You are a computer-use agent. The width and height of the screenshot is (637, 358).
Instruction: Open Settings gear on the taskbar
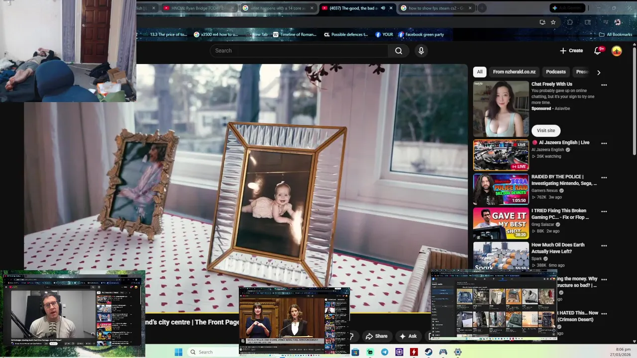pyautogui.click(x=458, y=352)
